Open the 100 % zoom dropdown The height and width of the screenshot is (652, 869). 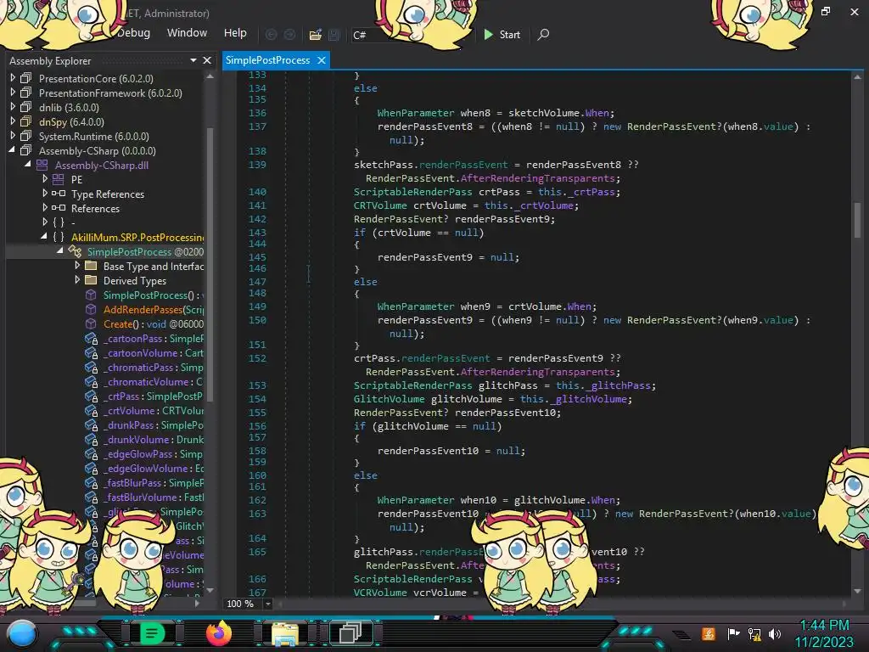click(x=268, y=604)
